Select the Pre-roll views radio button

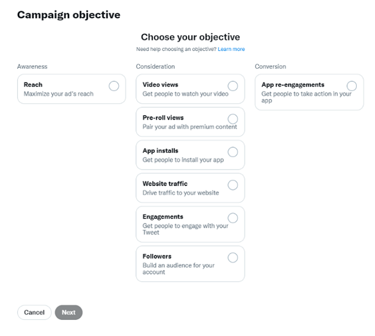pos(233,119)
